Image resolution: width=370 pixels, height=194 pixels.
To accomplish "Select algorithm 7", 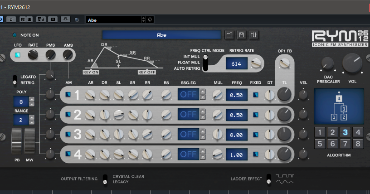I will tap(345, 144).
